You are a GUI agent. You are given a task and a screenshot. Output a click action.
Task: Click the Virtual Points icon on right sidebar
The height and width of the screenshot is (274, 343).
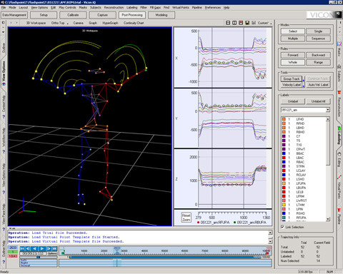pos(339,178)
